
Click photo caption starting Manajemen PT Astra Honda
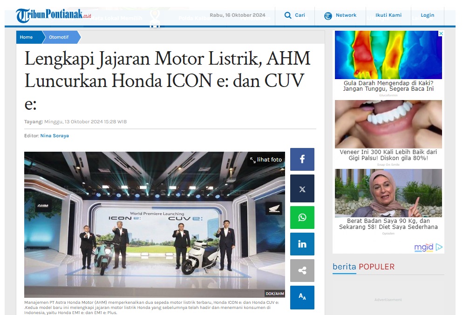(x=151, y=308)
